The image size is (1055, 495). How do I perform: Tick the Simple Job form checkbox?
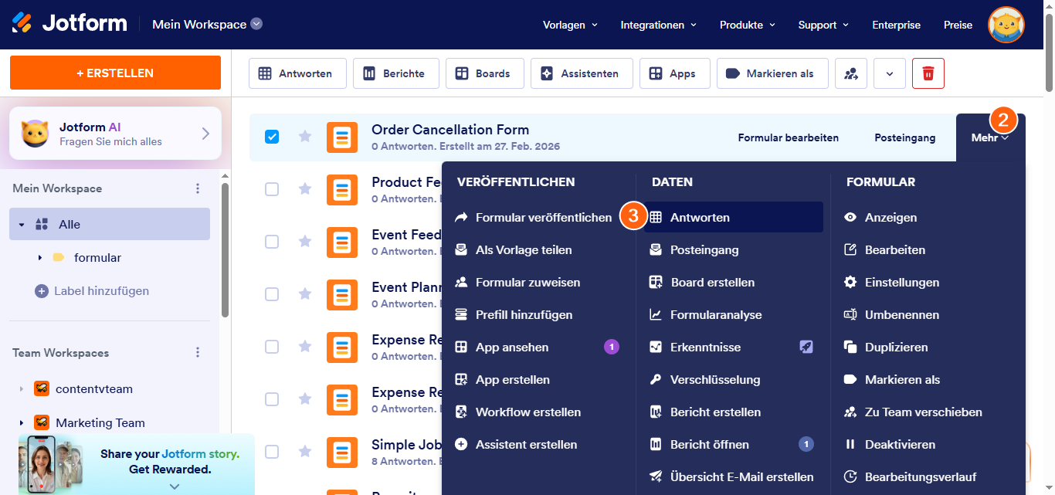272,452
